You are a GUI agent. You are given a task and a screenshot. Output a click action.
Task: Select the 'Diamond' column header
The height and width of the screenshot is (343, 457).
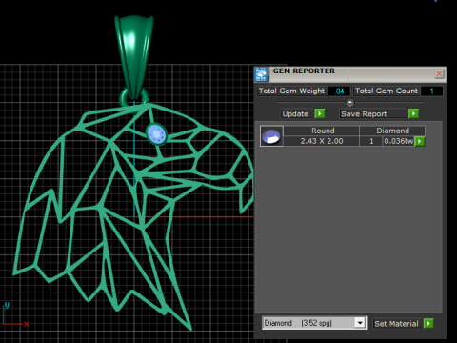tap(392, 131)
